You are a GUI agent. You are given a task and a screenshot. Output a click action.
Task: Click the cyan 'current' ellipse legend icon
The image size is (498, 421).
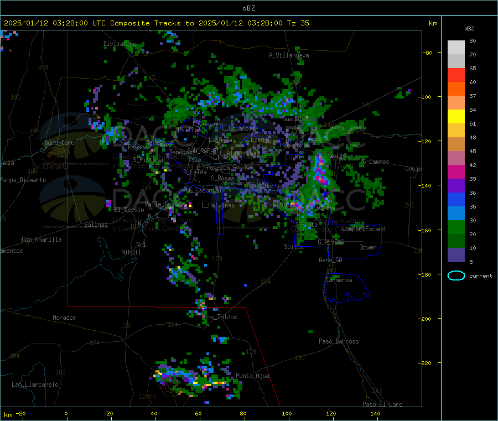pyautogui.click(x=456, y=276)
